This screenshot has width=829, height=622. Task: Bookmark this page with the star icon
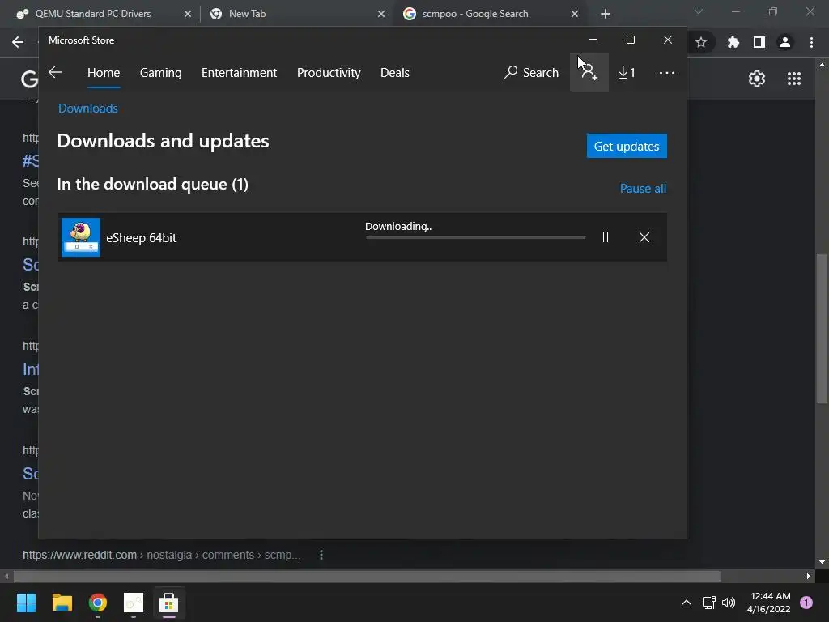coord(701,42)
